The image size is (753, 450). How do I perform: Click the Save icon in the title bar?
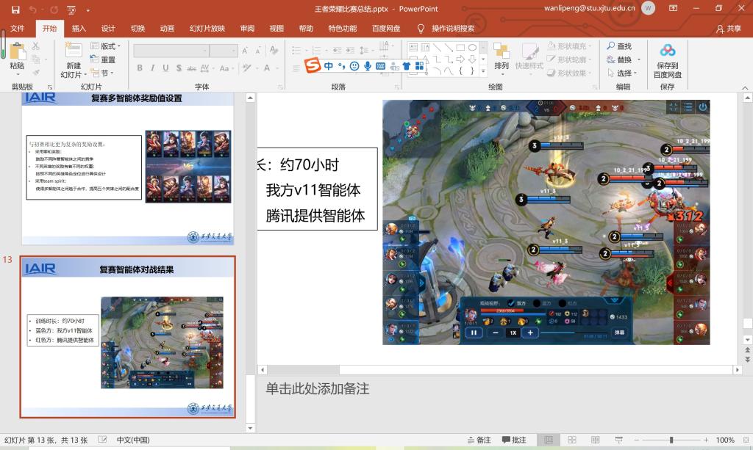tap(15, 9)
